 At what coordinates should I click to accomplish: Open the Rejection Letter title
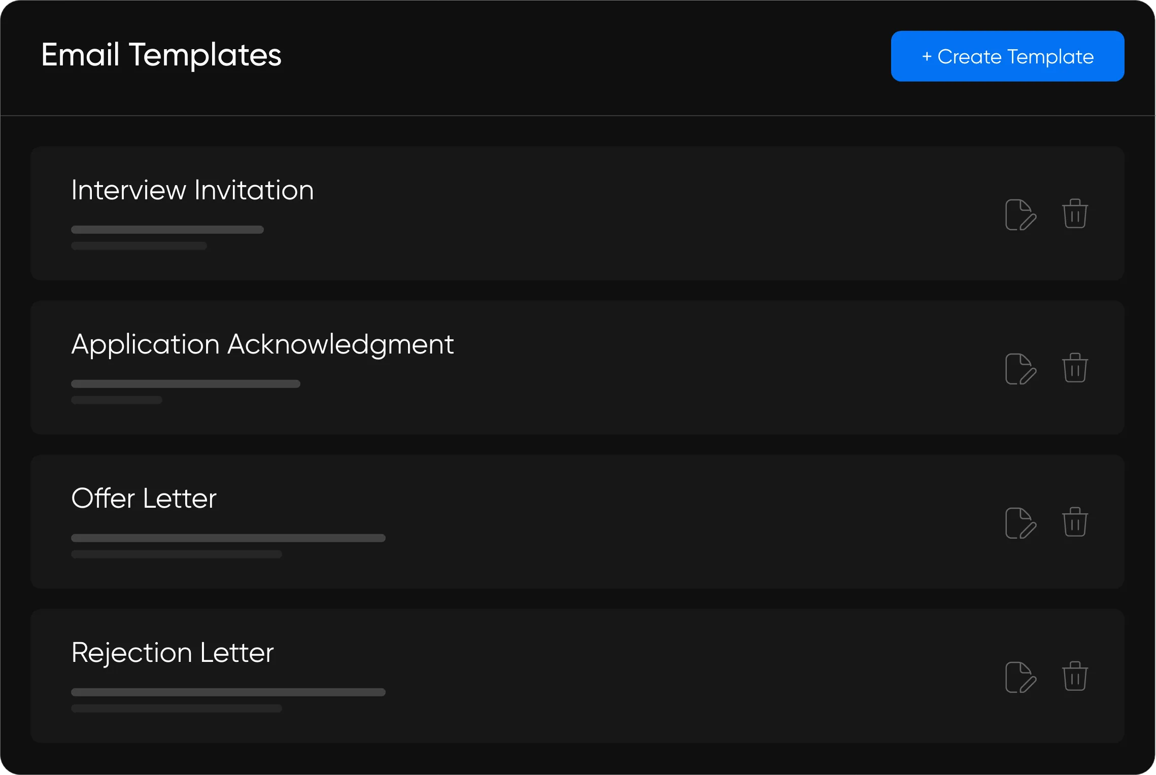(173, 653)
